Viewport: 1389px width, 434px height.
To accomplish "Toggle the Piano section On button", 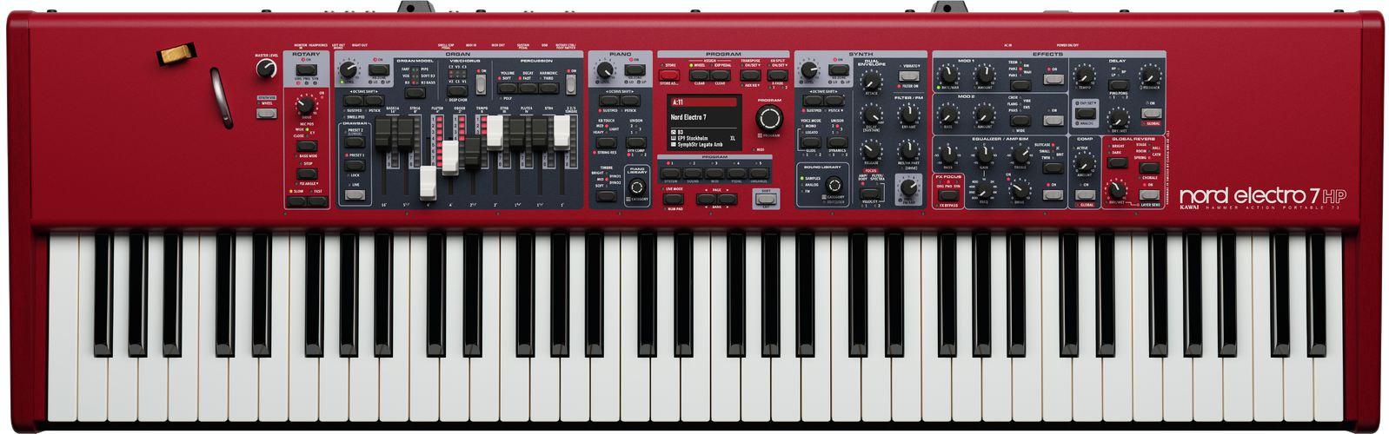I will (635, 69).
